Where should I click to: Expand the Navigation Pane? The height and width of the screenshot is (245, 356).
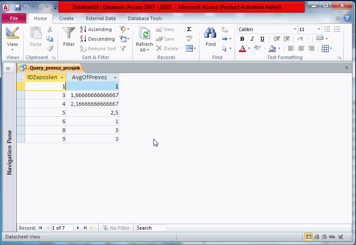8,68
